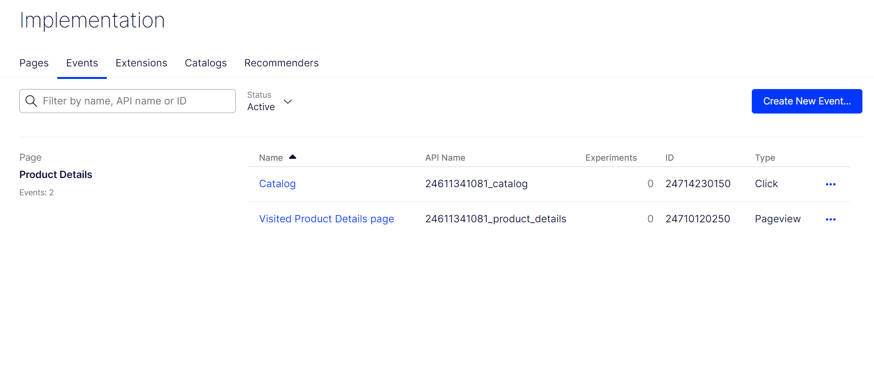
Task: Click the Name column header
Action: click(270, 158)
